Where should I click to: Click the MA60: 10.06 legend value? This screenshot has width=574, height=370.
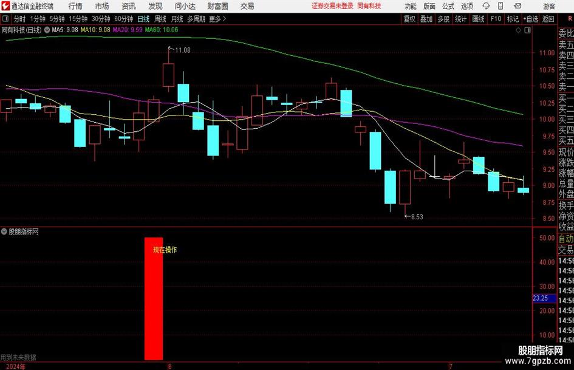pos(162,30)
